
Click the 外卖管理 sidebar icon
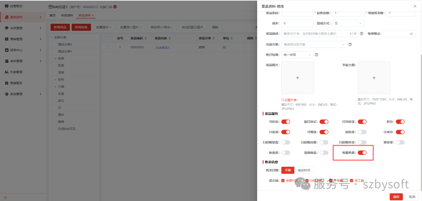[7, 72]
